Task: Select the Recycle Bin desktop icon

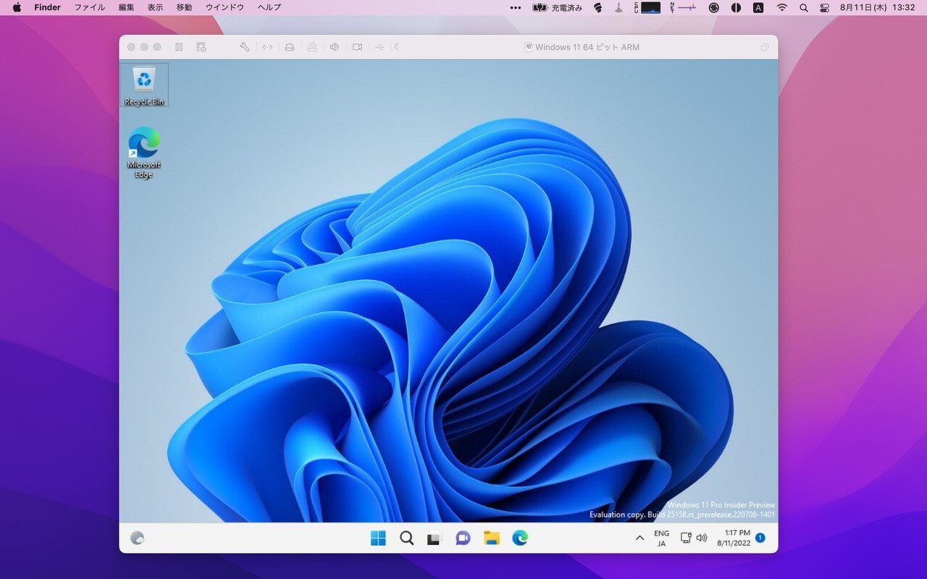Action: [x=144, y=85]
